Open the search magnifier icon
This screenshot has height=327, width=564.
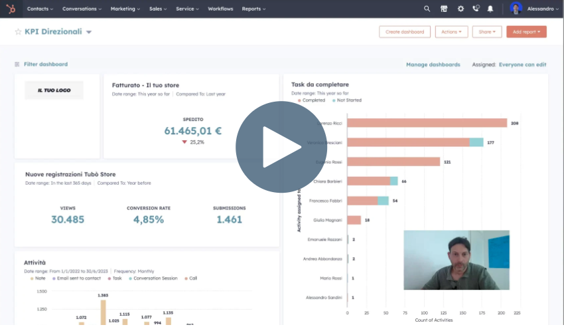tap(427, 9)
